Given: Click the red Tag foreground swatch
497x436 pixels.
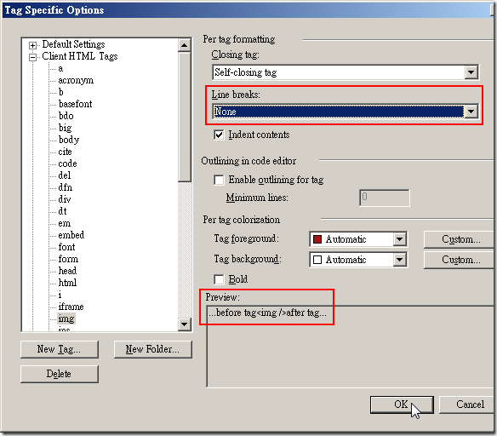Looking at the screenshot, I should click(317, 239).
